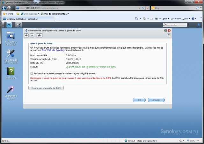The width and height of the screenshot is (204, 144).
Task: Minimize the Panneau de configuration panel
Action: 166,31
